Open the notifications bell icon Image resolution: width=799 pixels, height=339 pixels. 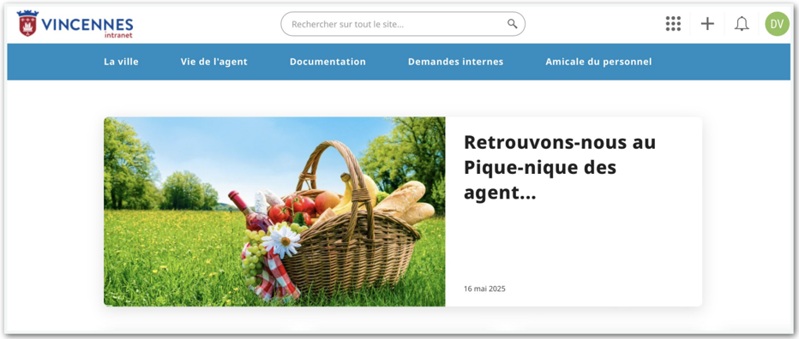click(742, 24)
